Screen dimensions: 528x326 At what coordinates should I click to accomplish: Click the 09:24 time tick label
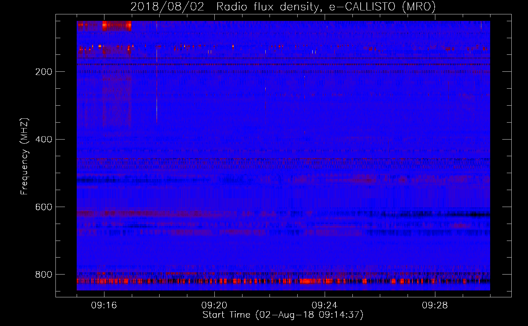click(x=324, y=305)
